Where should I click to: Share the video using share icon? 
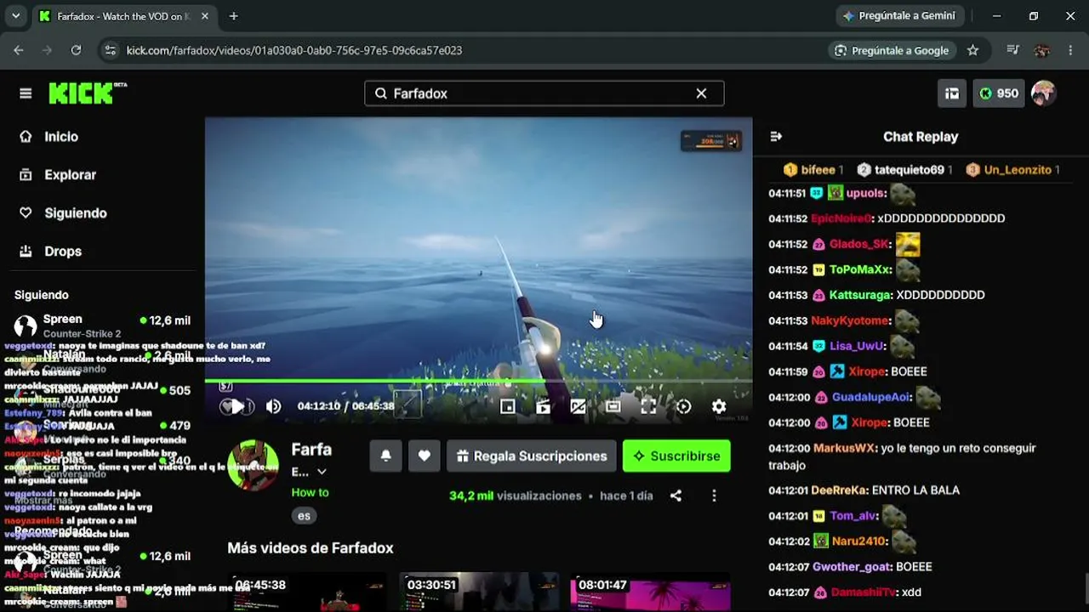point(676,496)
